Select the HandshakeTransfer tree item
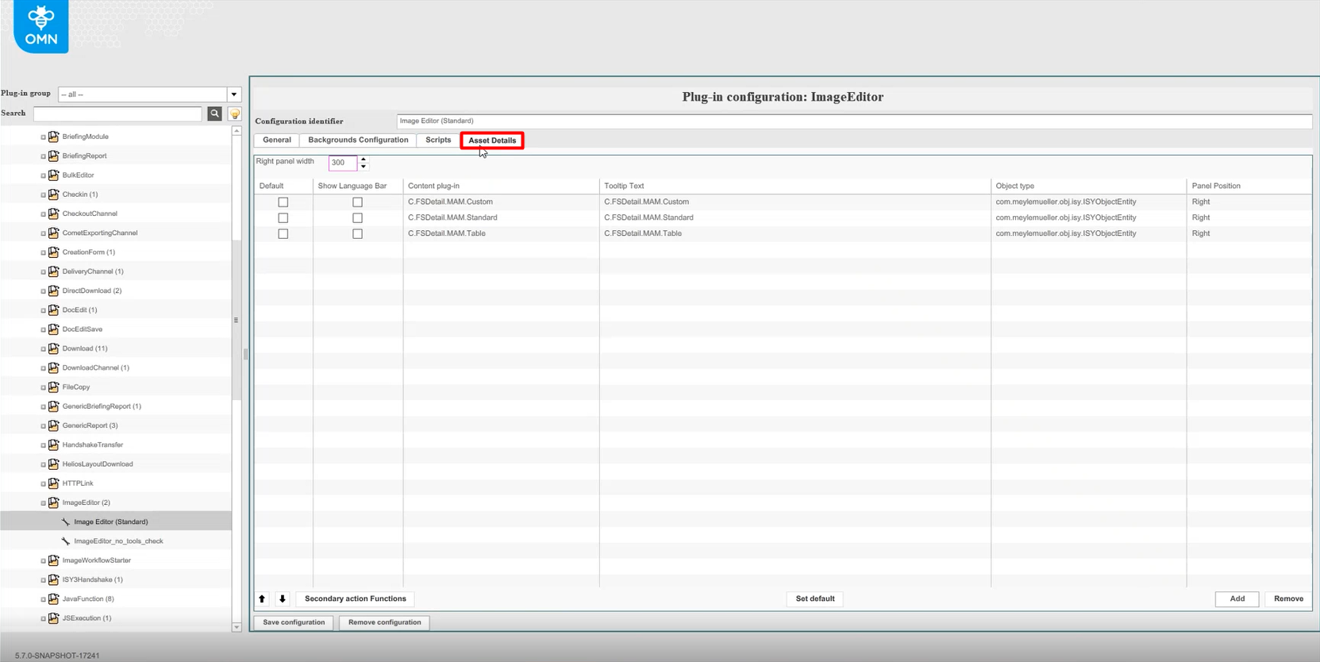The image size is (1320, 662). click(93, 445)
